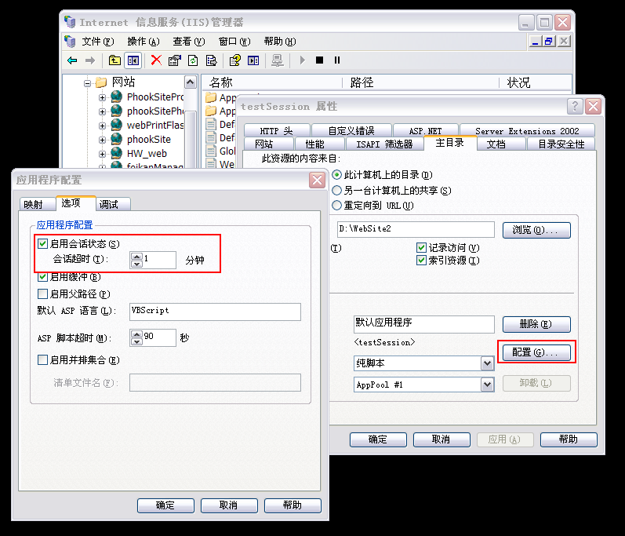Toggle the console tree show/hide icon
The image size is (625, 536).
pos(133,60)
